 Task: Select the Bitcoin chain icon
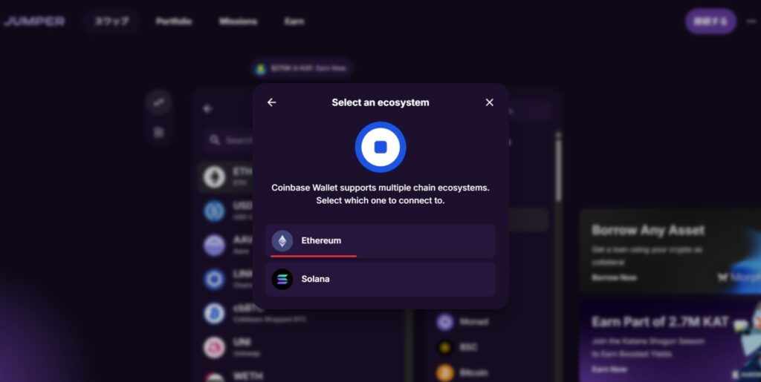[x=445, y=372]
